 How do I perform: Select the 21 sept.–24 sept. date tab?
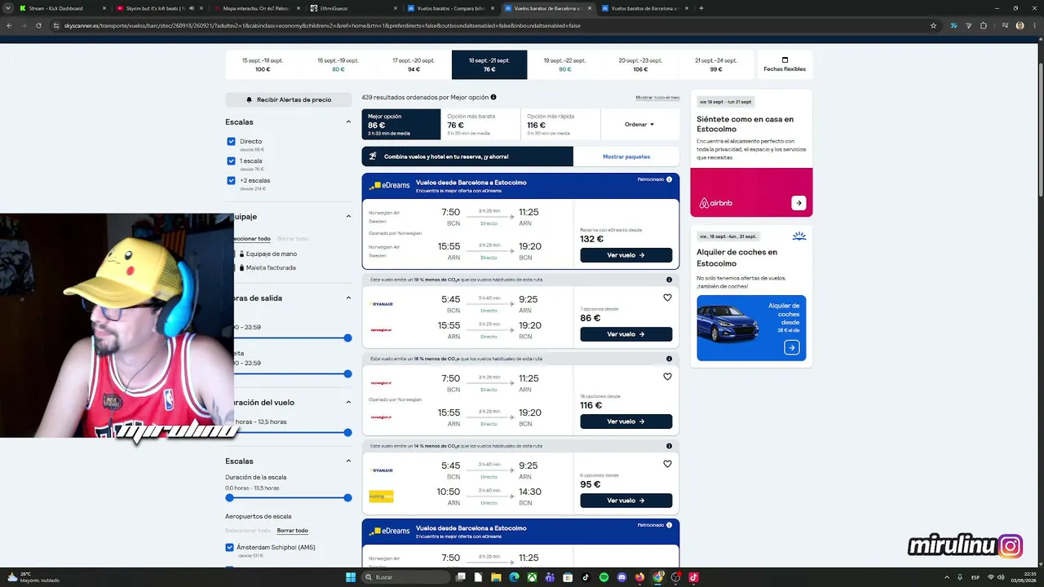(x=716, y=64)
